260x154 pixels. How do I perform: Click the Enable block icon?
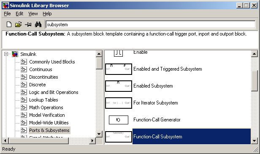pos(118,53)
